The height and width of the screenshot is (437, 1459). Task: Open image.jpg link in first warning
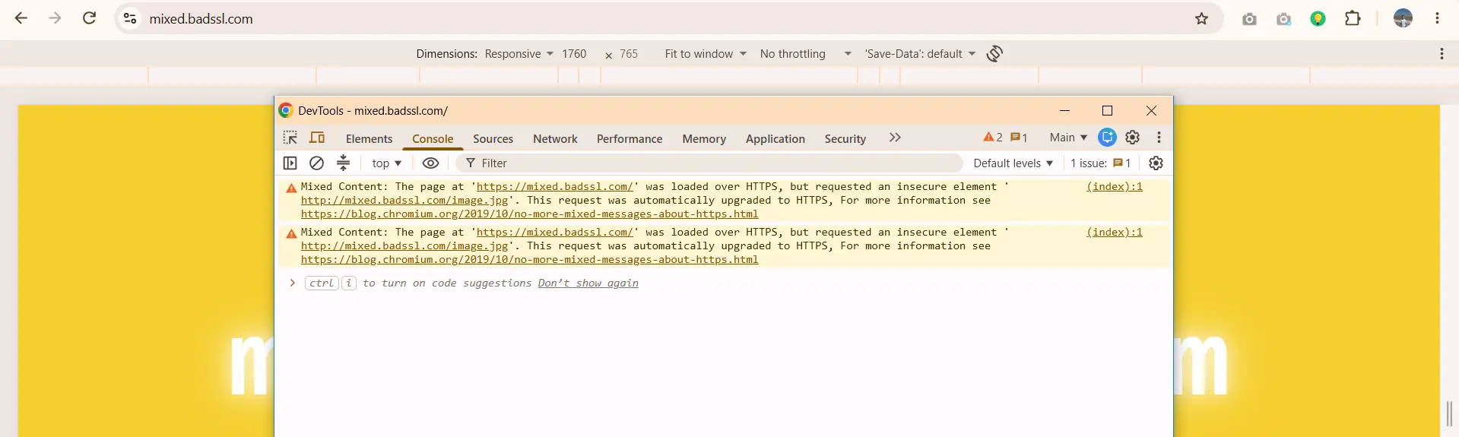click(x=404, y=200)
